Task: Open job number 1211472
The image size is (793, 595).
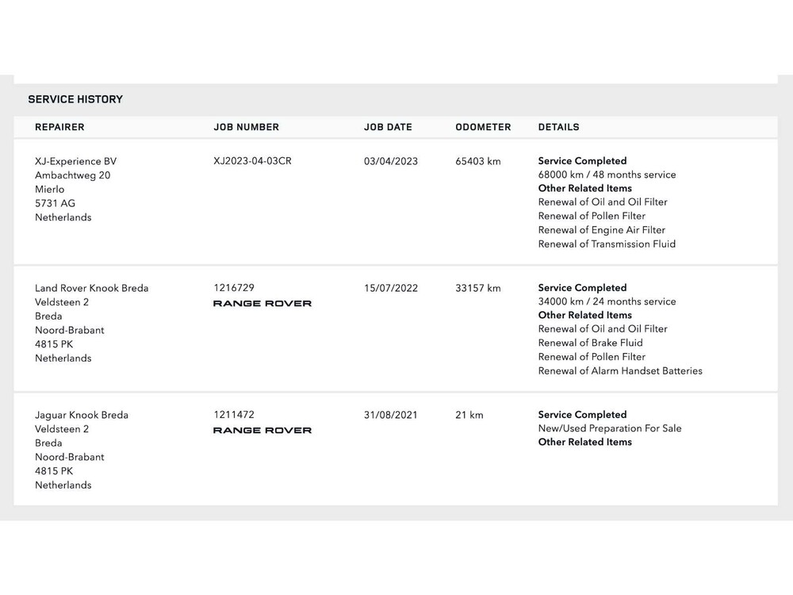Action: click(x=234, y=415)
